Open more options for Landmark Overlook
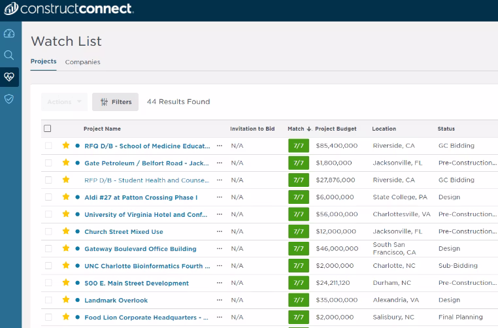 tap(219, 300)
